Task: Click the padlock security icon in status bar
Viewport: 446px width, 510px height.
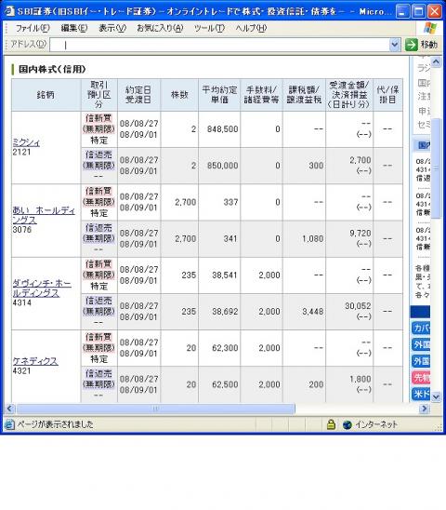Action: click(331, 424)
